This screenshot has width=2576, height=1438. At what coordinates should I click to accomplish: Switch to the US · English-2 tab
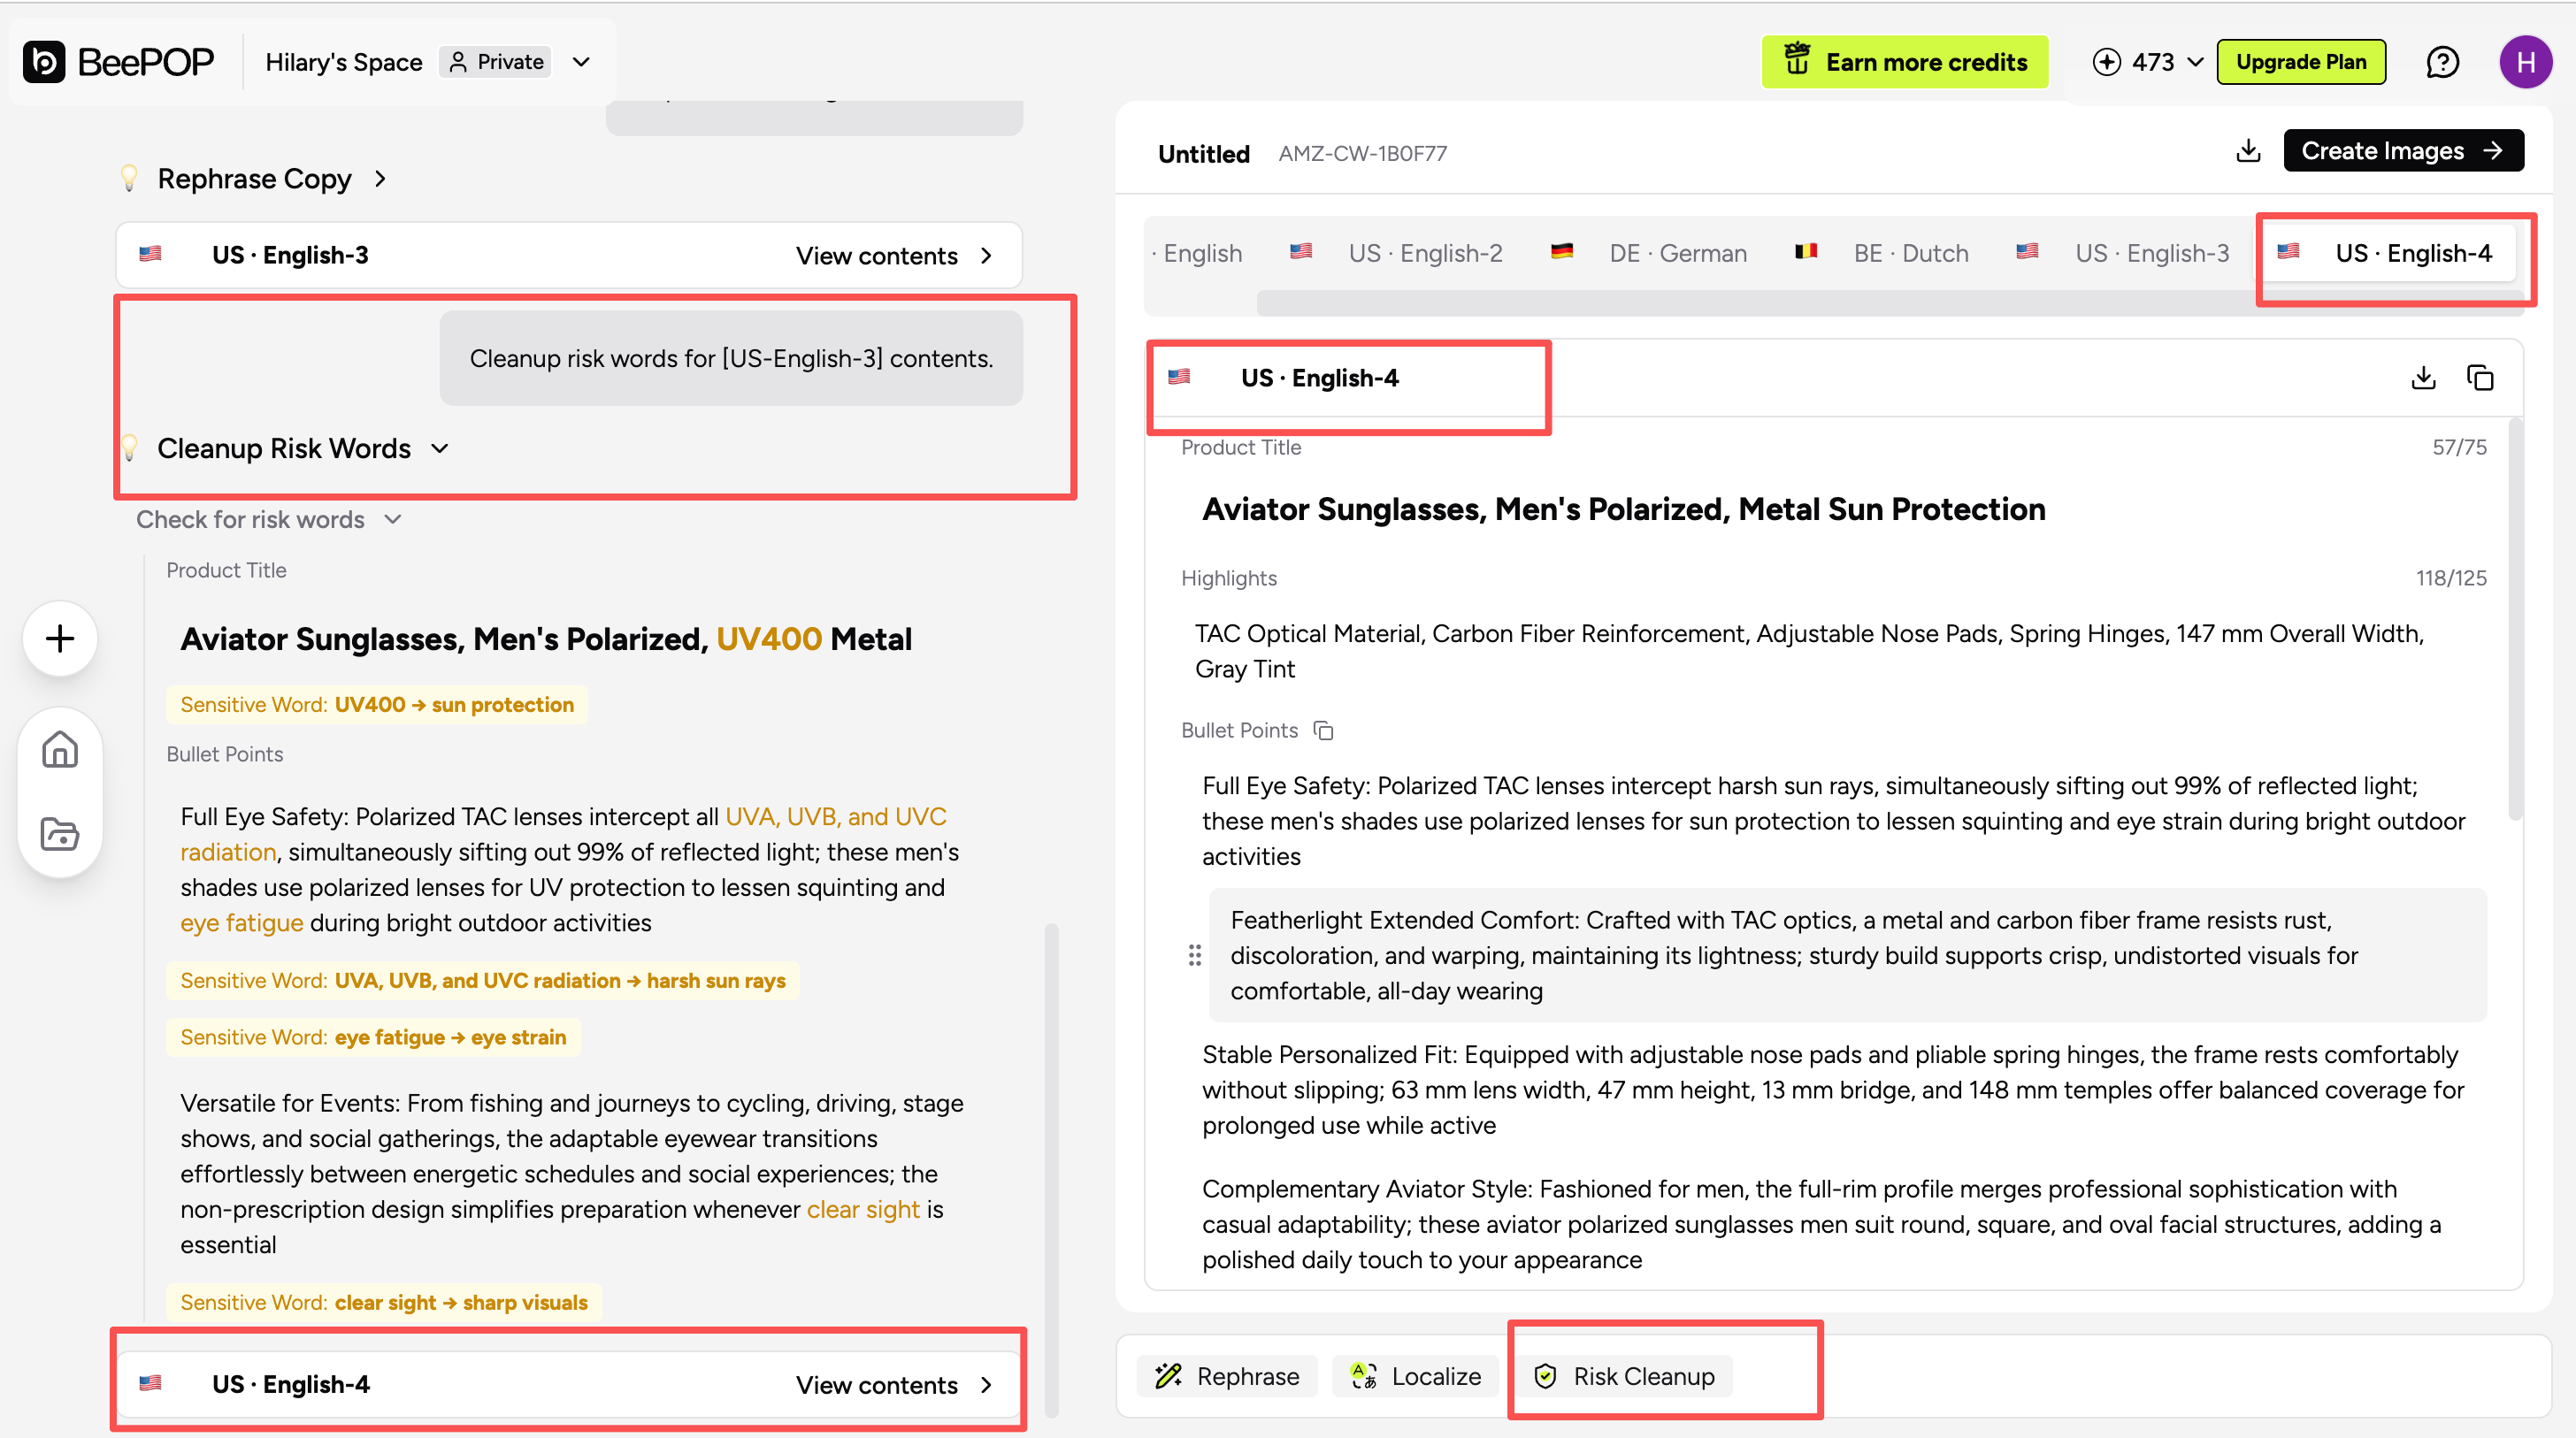click(1396, 253)
